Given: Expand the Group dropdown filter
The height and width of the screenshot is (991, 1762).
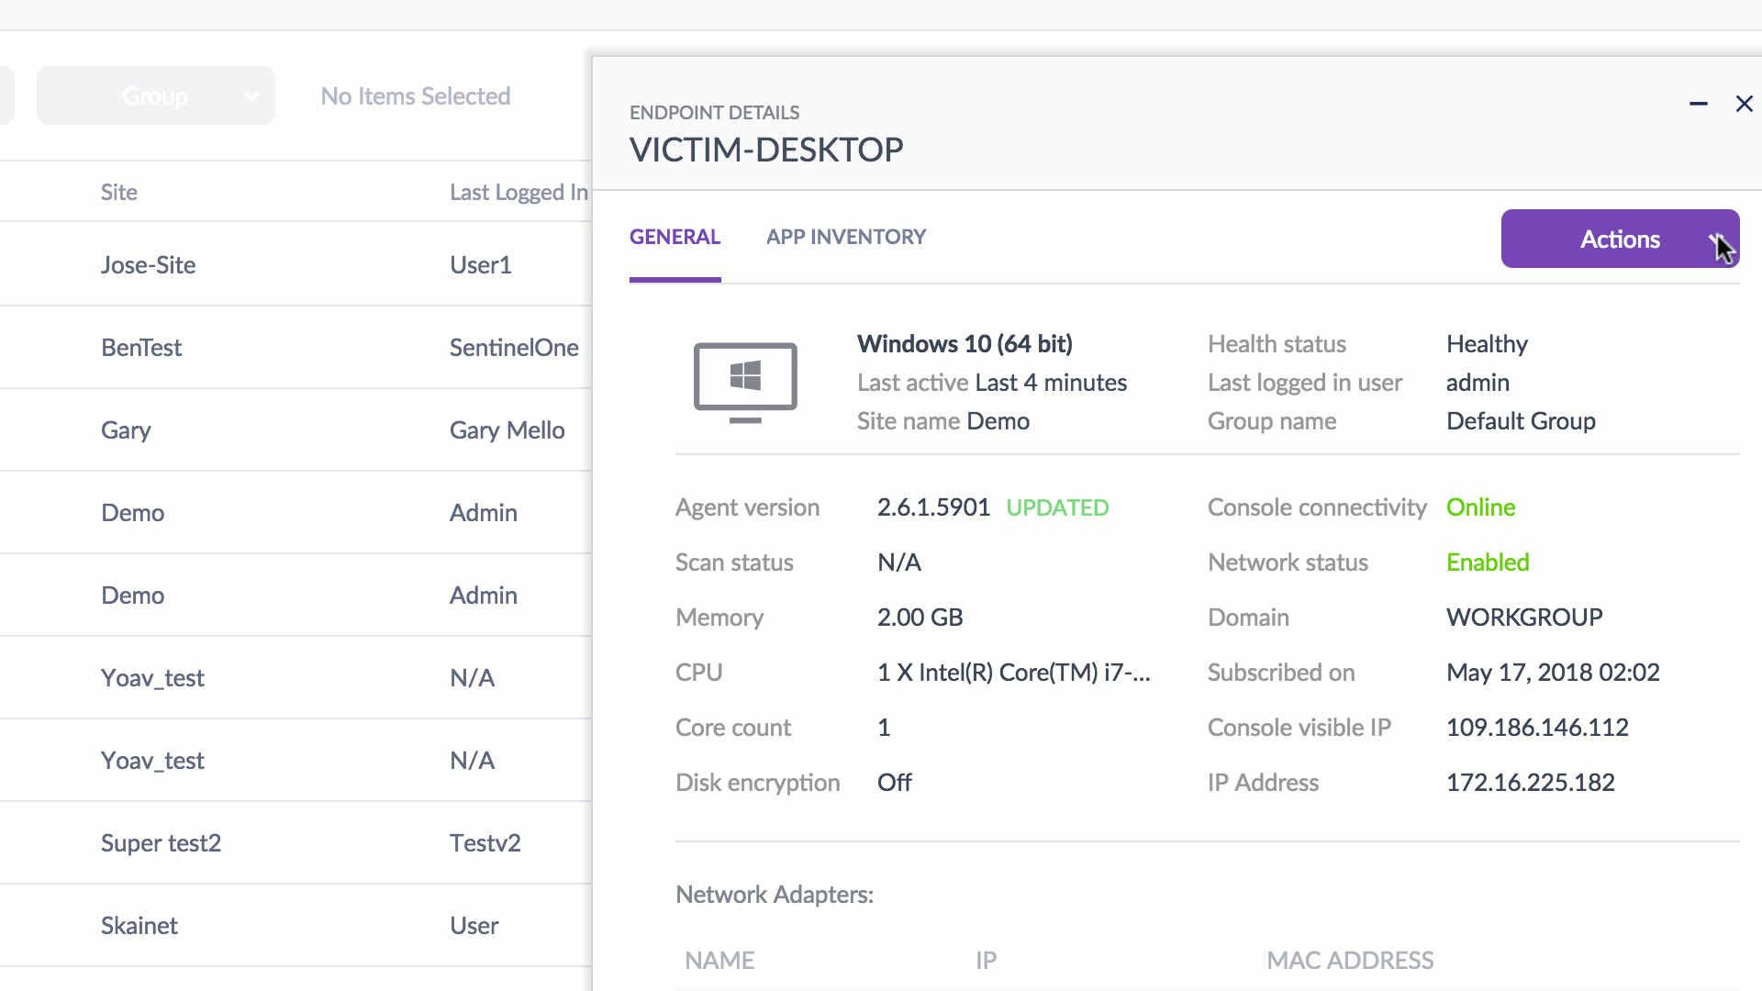Looking at the screenshot, I should (x=155, y=95).
